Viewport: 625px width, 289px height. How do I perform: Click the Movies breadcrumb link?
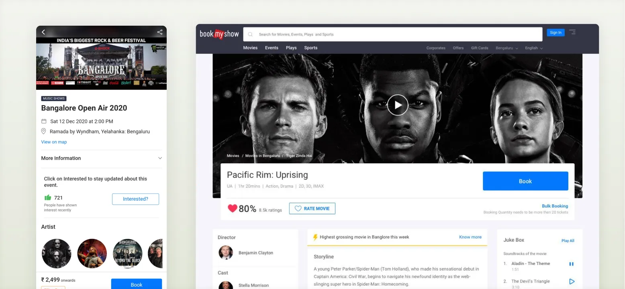pyautogui.click(x=233, y=156)
